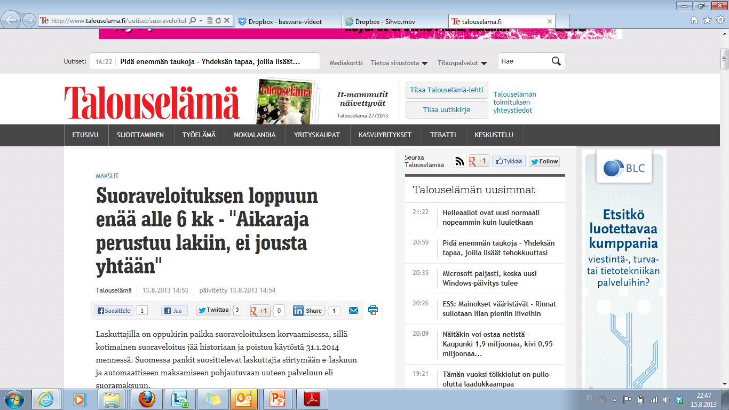This screenshot has width=729, height=410.
Task: Open Helleaallot ovat uusi normaali headline
Action: (491, 217)
